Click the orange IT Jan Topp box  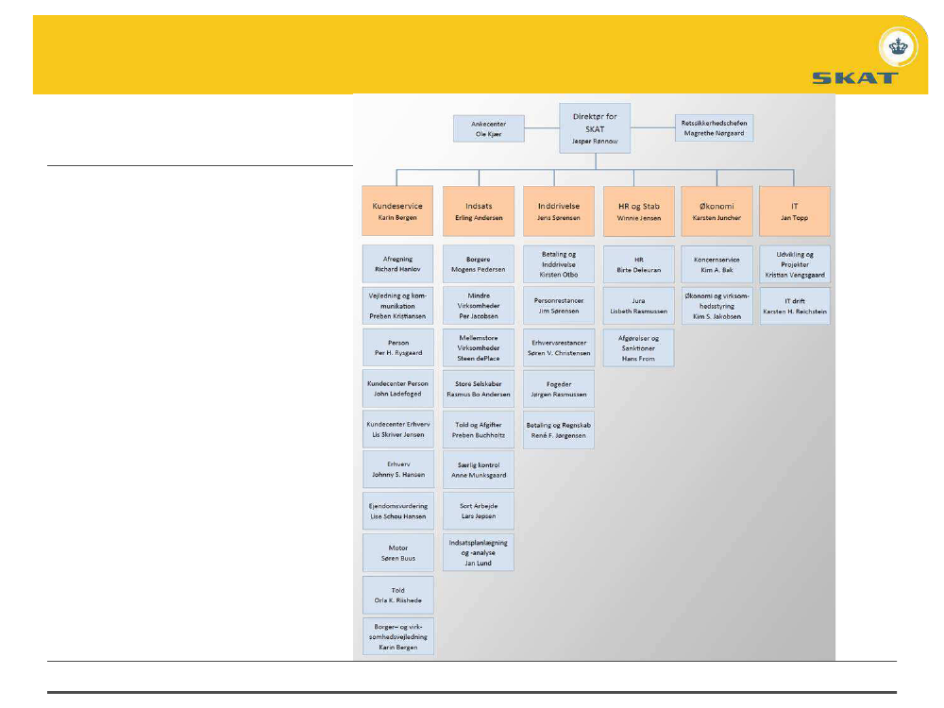tap(795, 211)
